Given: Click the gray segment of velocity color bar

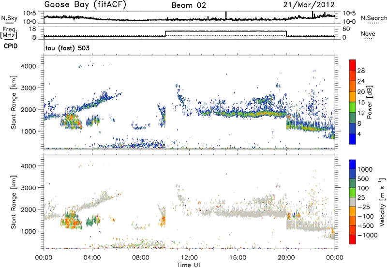Looking at the screenshot, I should pyautogui.click(x=353, y=202).
